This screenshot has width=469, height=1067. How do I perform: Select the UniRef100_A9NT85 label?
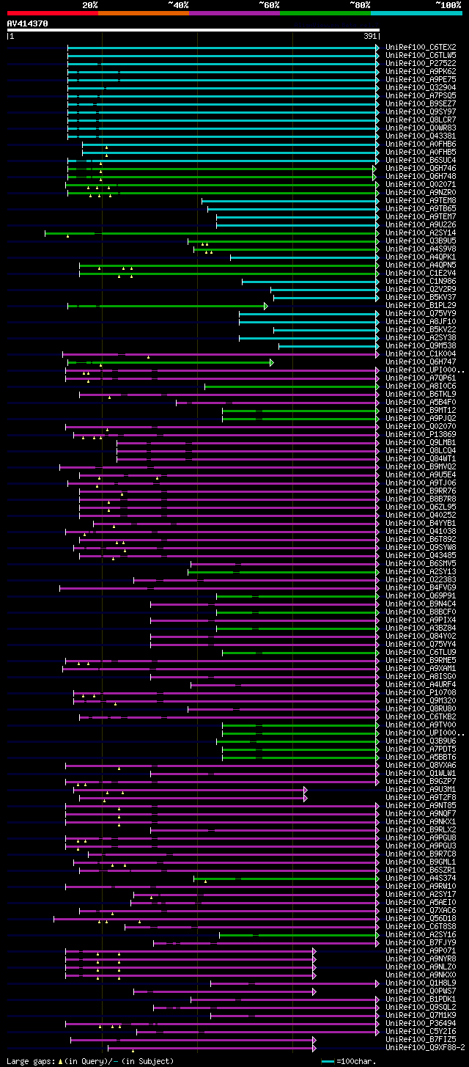[421, 805]
